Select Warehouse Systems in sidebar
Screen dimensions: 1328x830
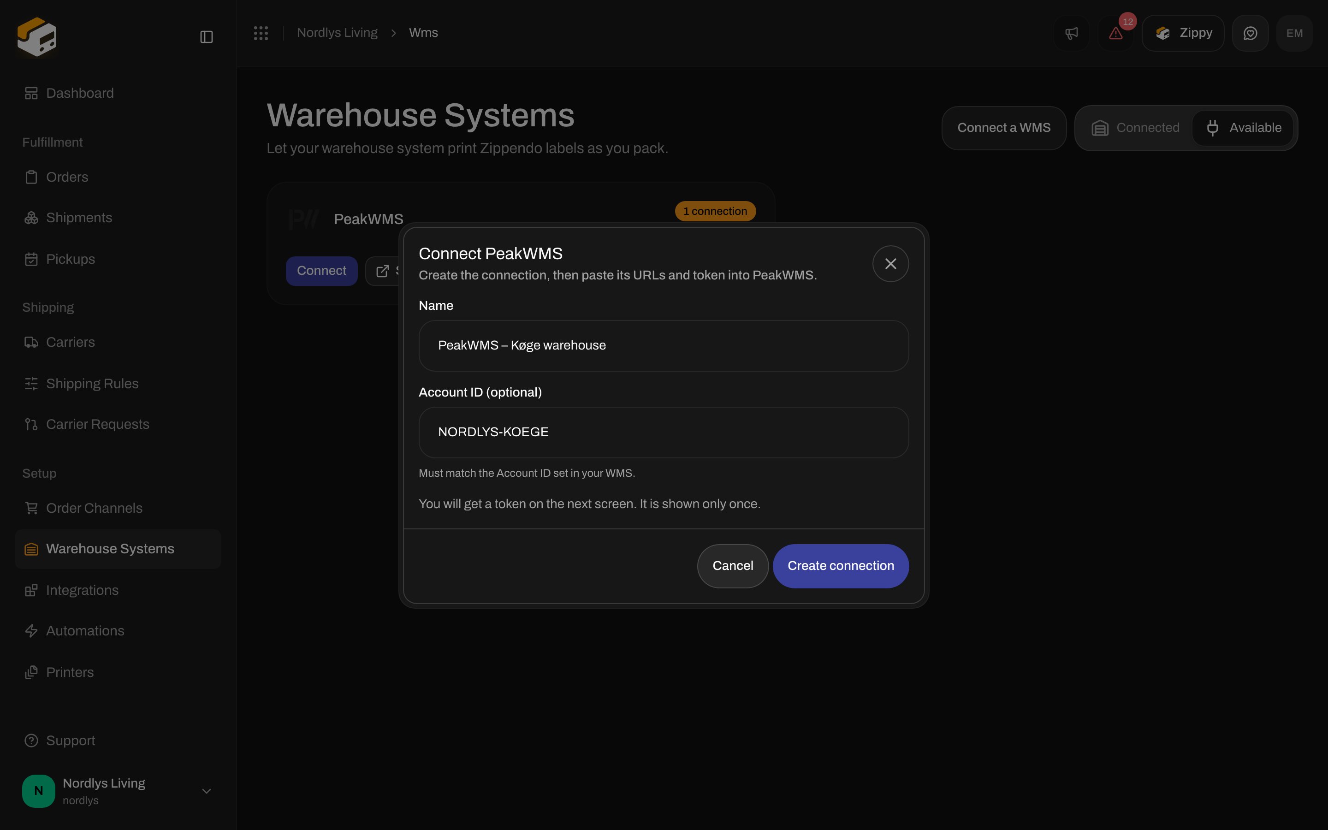point(118,549)
